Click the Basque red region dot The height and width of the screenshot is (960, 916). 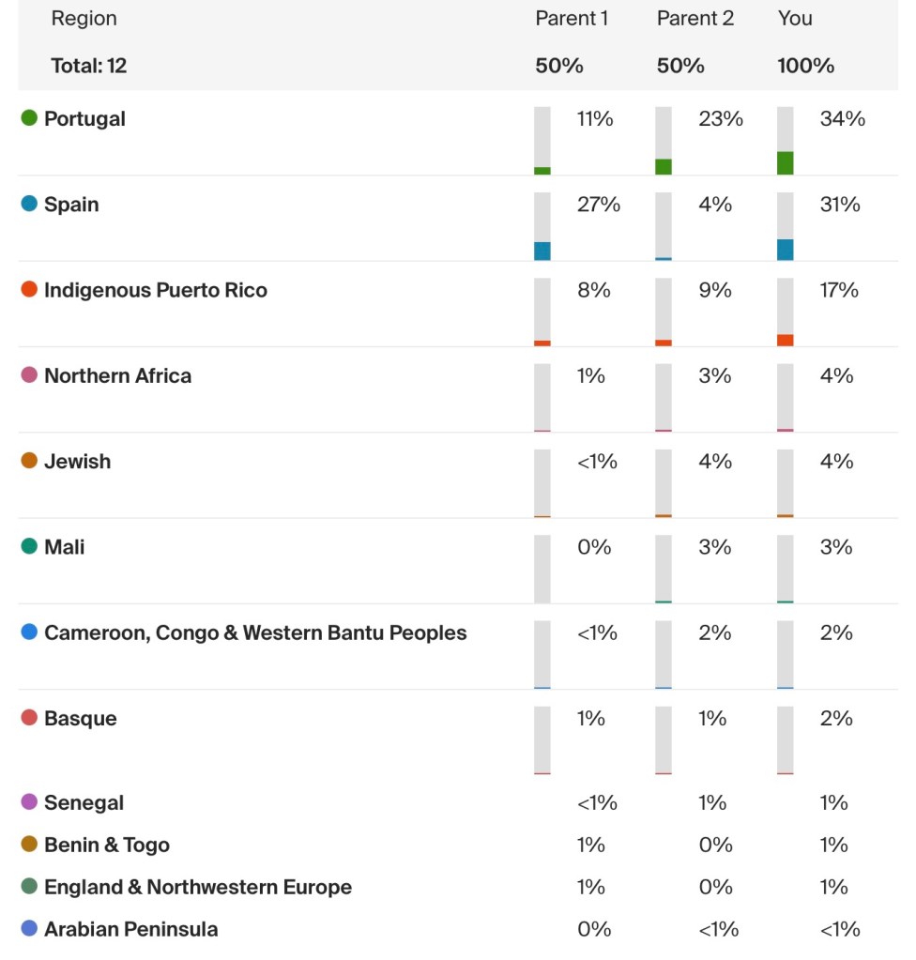click(29, 718)
